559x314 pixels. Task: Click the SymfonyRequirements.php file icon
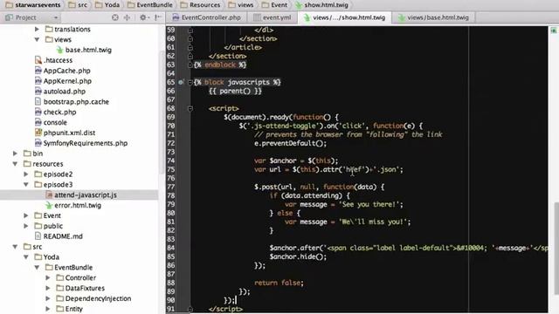tap(38, 143)
